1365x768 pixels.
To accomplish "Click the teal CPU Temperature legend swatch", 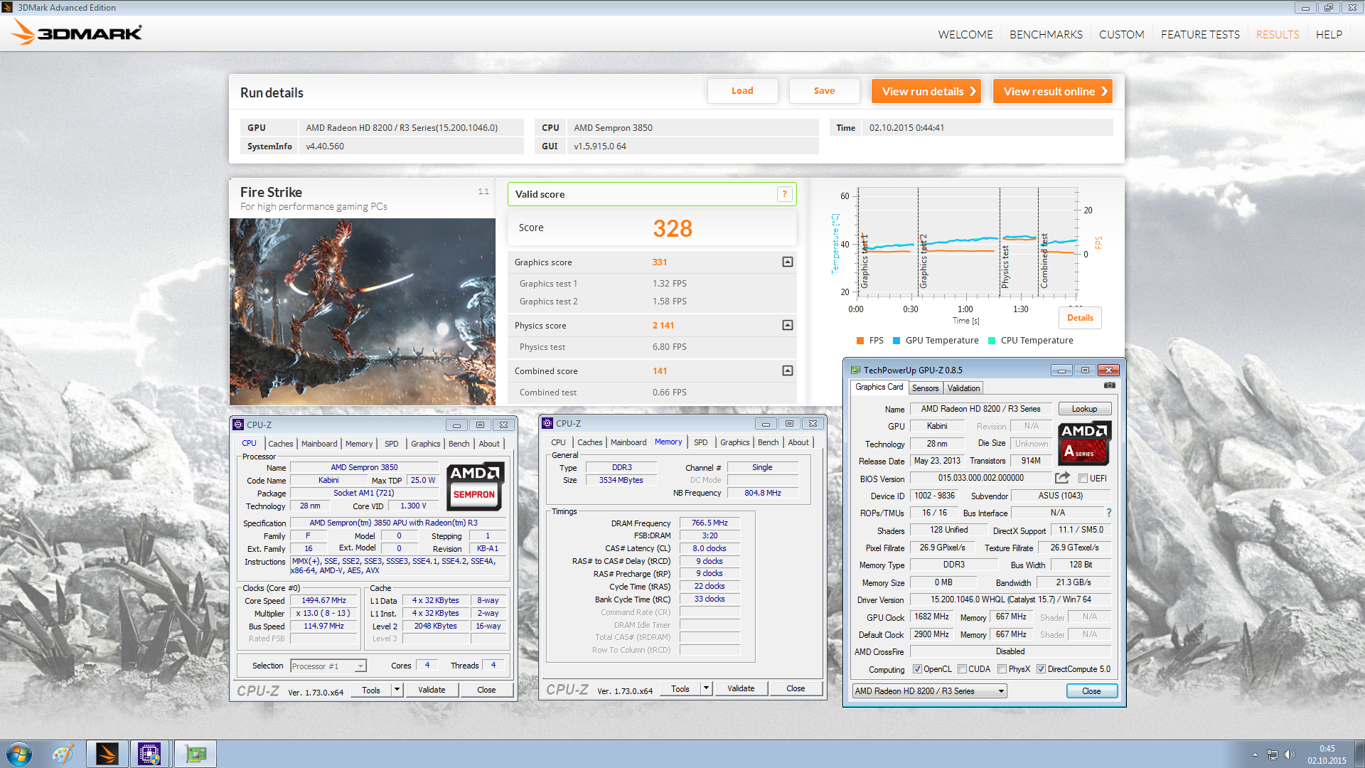I will [992, 341].
